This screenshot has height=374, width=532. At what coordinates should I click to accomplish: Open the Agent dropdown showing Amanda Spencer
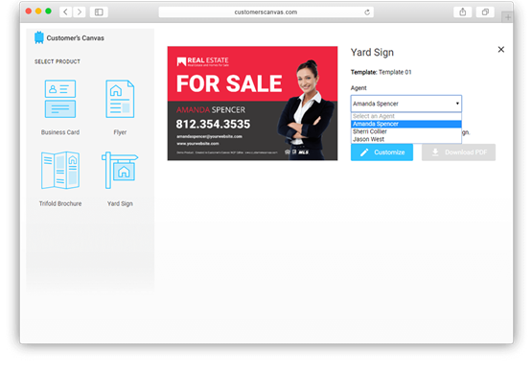pyautogui.click(x=406, y=104)
